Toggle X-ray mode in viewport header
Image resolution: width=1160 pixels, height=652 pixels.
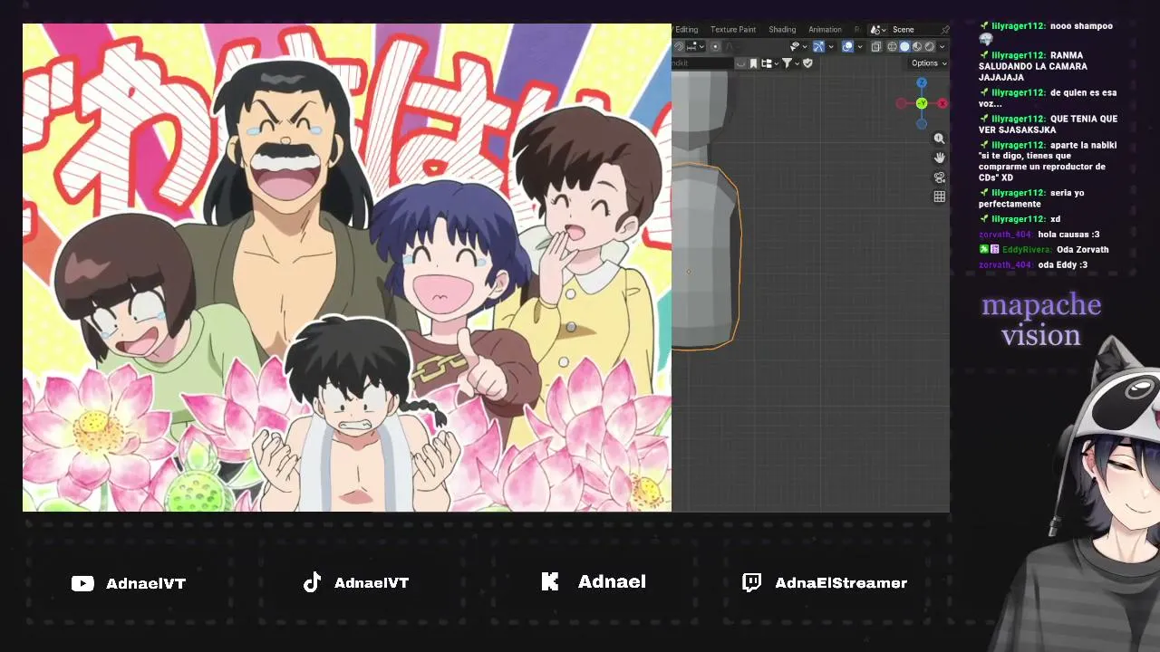876,46
